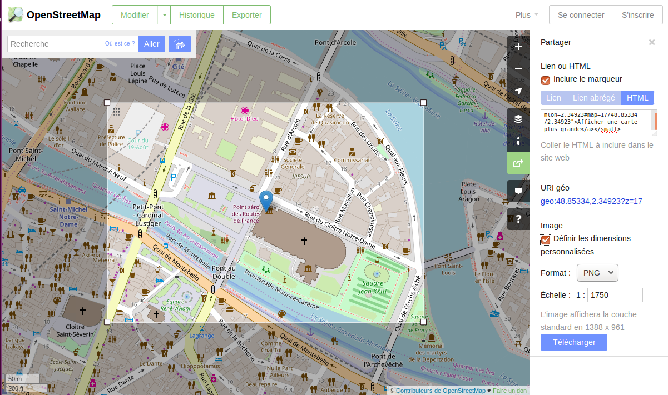
Task: Click the directions arrow icon by search
Action: point(180,44)
